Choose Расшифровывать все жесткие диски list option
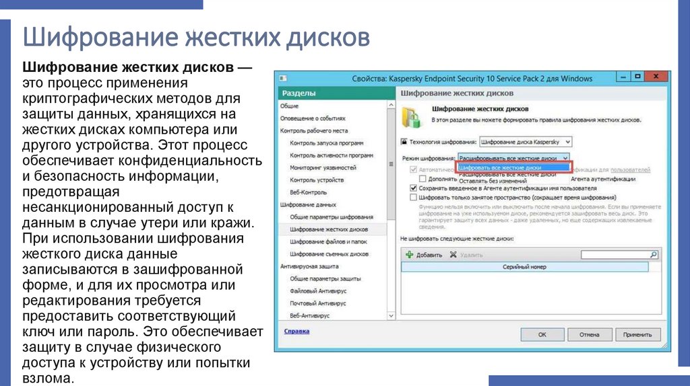Screen dimensions: 690x386 (x=507, y=174)
